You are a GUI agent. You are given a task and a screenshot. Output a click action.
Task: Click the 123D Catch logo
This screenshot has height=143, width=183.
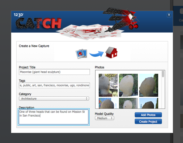pyautogui.click(x=38, y=21)
